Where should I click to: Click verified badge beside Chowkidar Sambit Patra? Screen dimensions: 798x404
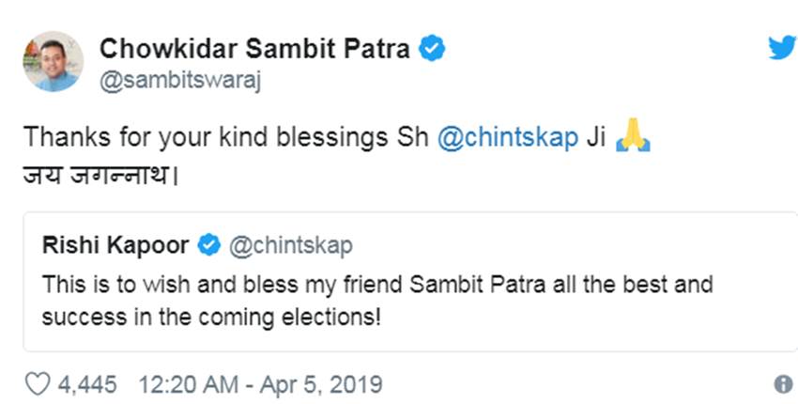pos(431,48)
